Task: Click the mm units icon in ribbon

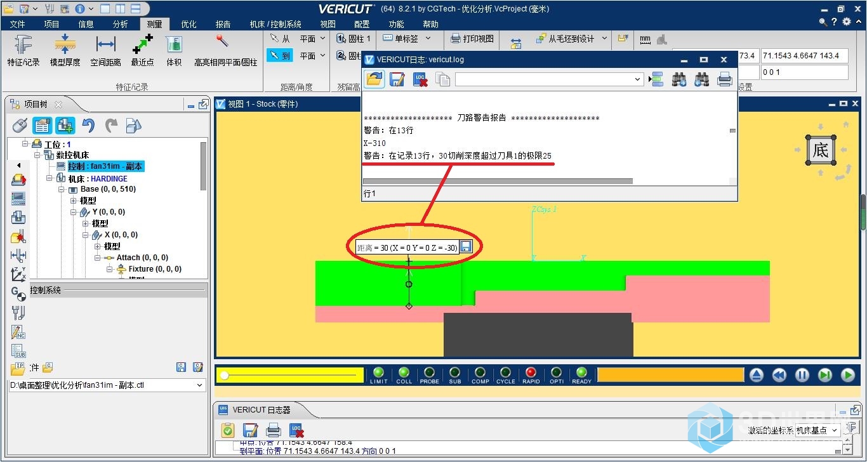Action: [x=645, y=39]
